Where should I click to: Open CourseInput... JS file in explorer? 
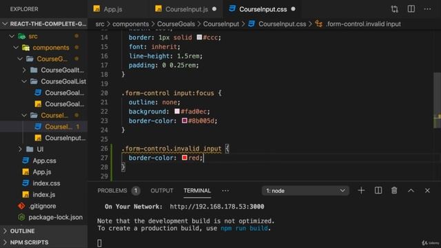[60, 138]
